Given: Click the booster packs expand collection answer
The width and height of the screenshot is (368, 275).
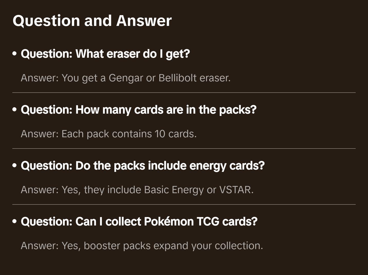Looking at the screenshot, I should click(142, 246).
